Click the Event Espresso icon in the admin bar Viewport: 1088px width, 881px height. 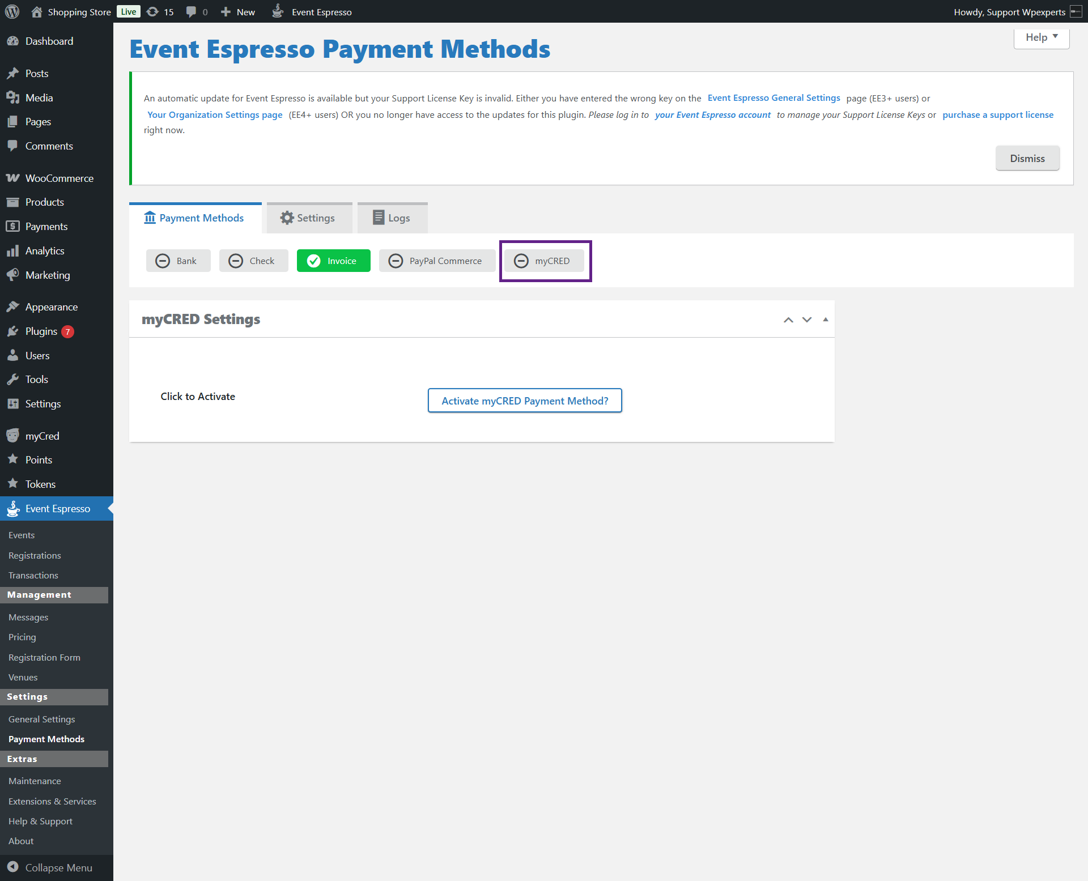(278, 11)
